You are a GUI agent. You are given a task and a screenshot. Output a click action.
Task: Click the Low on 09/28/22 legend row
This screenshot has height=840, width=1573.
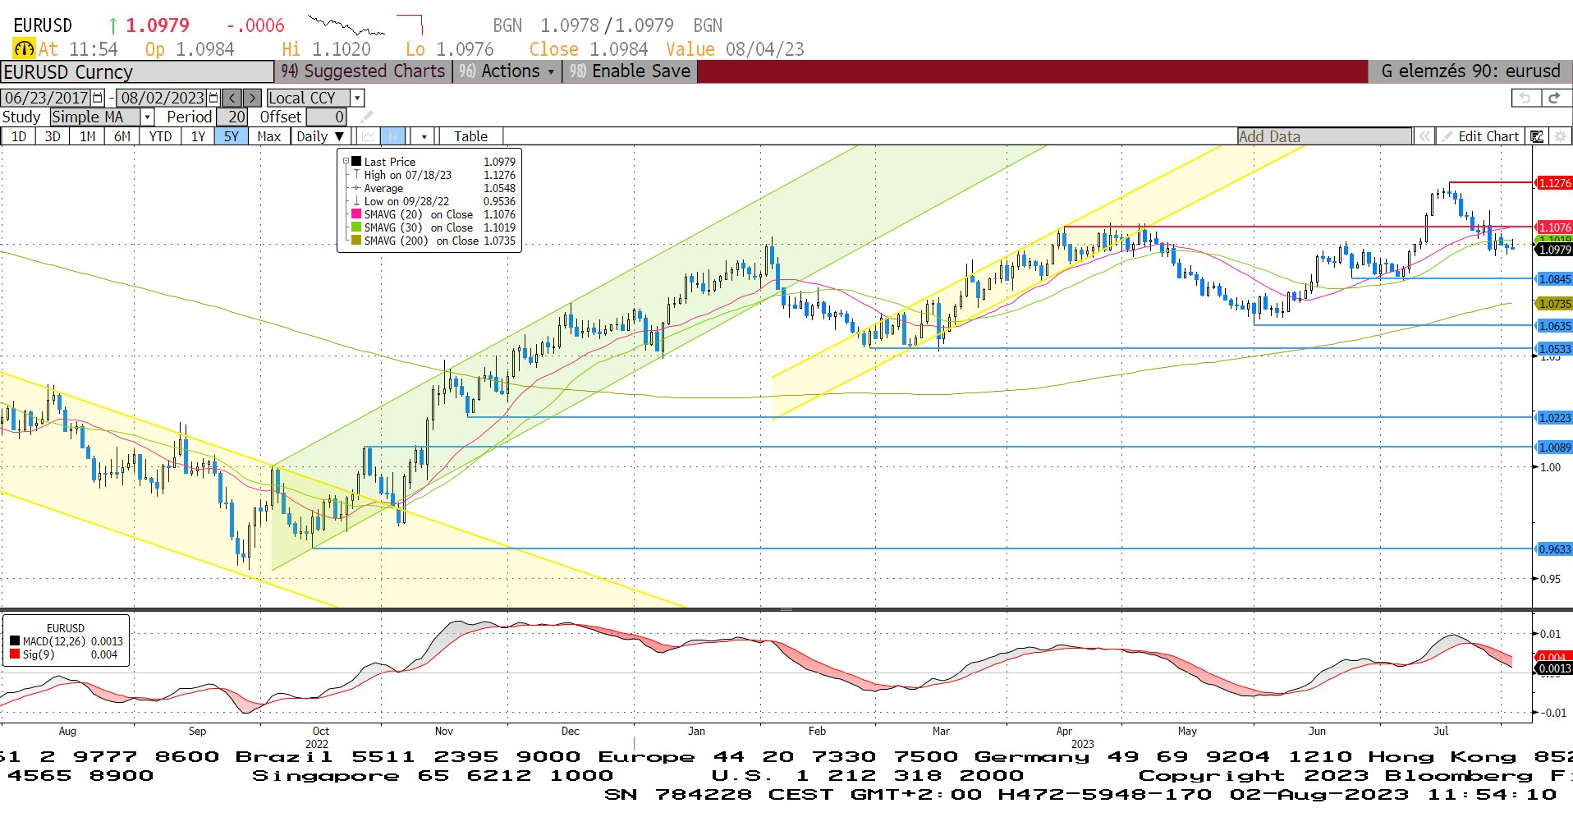pos(434,201)
